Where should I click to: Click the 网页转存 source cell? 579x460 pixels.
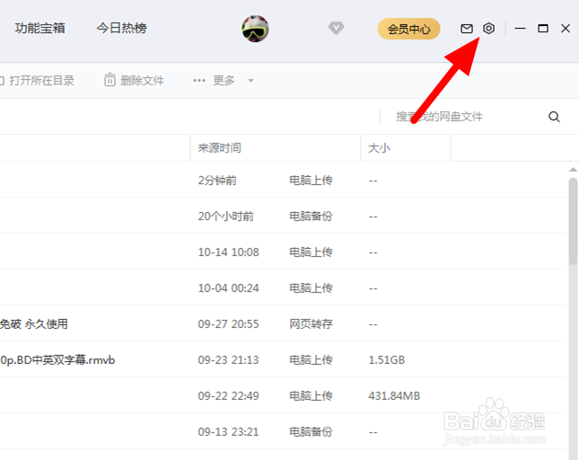tap(311, 324)
